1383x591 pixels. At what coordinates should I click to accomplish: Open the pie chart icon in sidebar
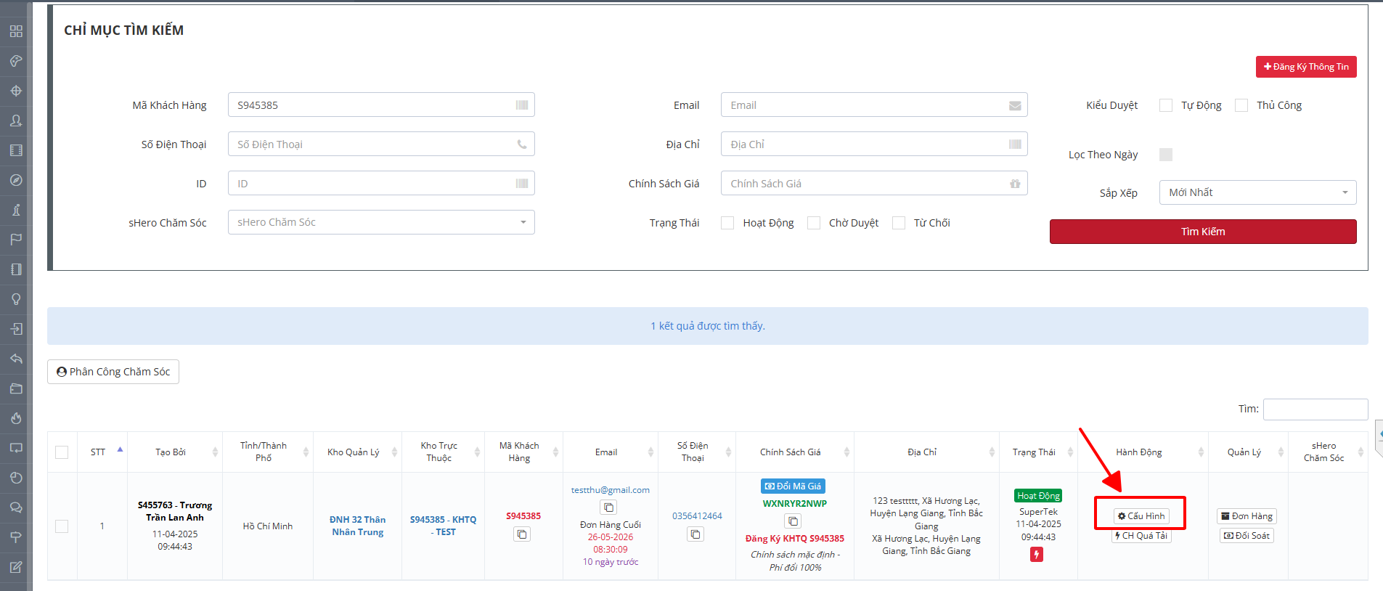pos(16,478)
